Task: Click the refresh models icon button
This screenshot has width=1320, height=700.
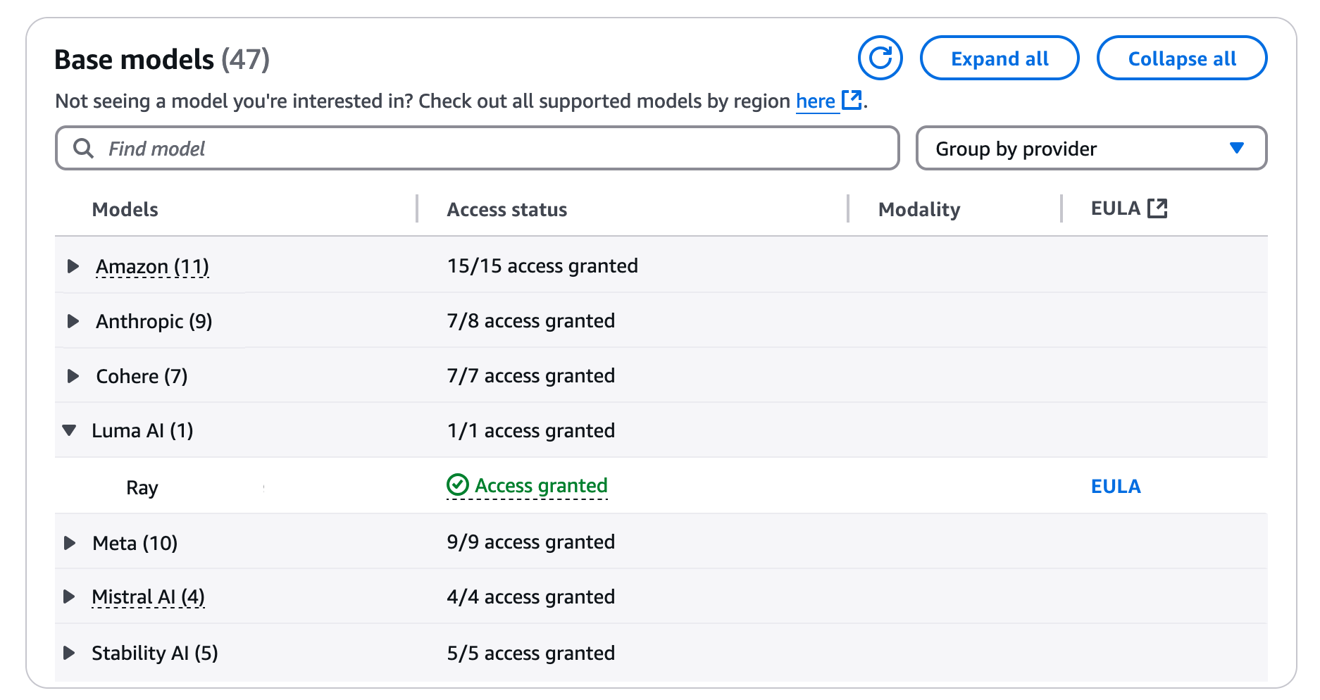Action: click(x=880, y=58)
